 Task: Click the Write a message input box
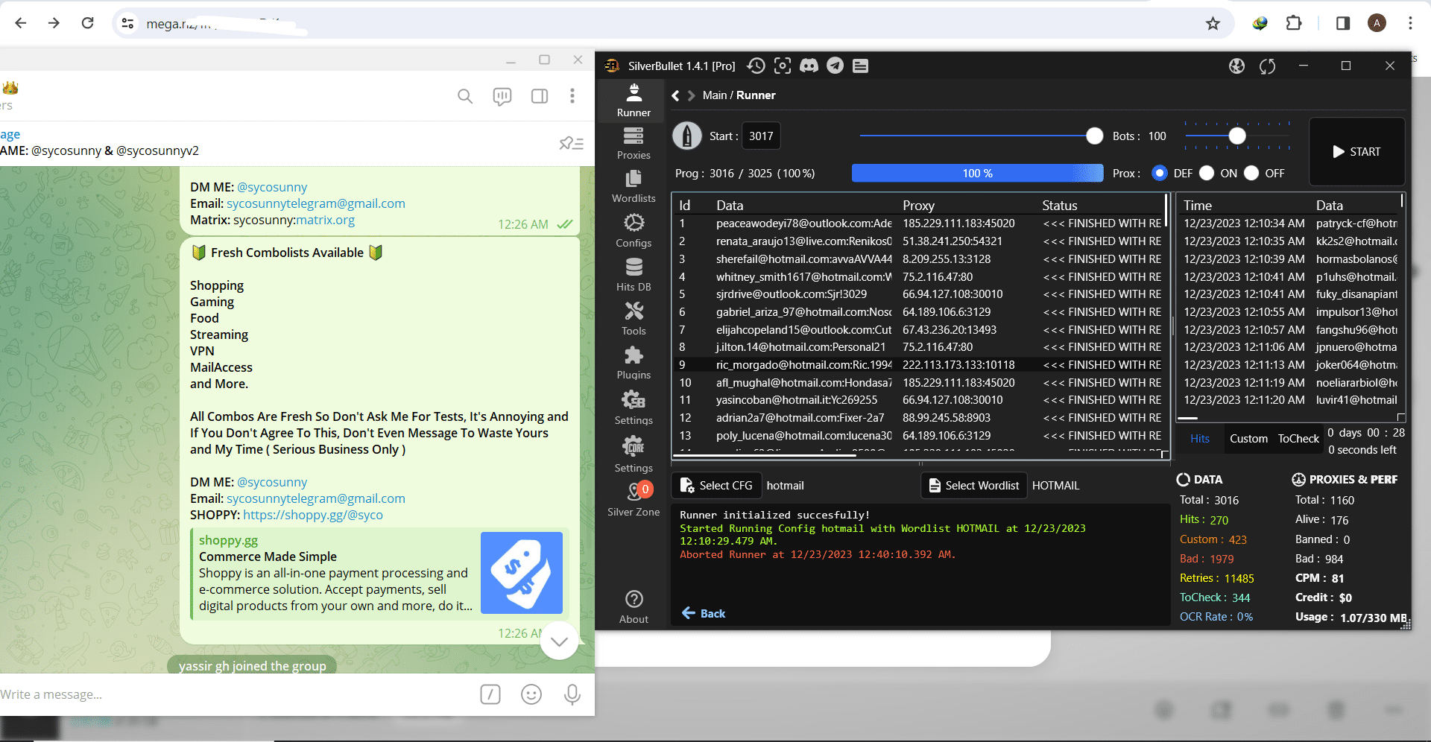pos(235,694)
